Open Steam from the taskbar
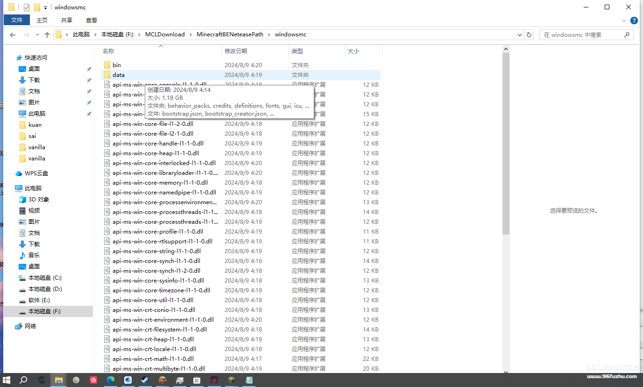 coord(145,380)
